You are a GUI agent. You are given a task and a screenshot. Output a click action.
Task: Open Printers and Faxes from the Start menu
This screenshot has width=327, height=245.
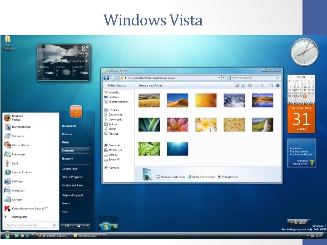tap(73, 185)
